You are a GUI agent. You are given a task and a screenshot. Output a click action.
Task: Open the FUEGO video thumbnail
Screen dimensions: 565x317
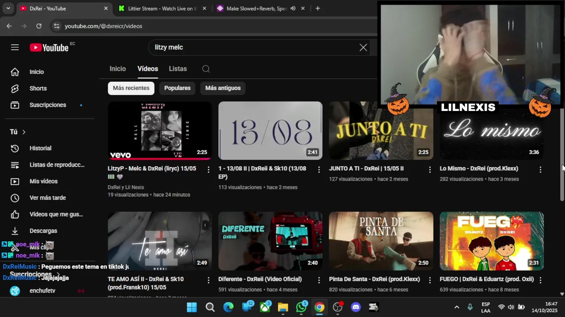[x=492, y=241]
